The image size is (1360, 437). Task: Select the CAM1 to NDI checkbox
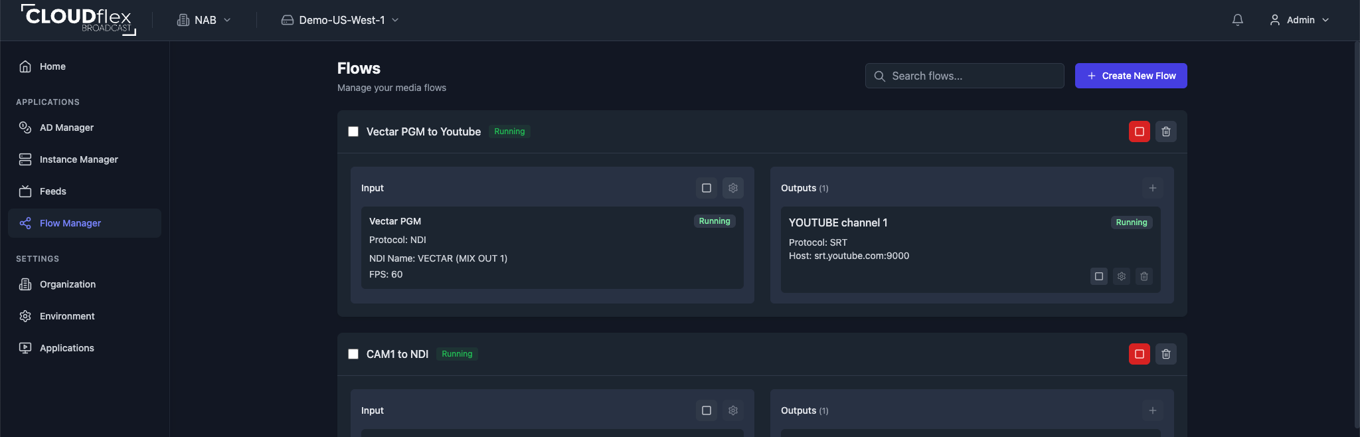(x=353, y=354)
